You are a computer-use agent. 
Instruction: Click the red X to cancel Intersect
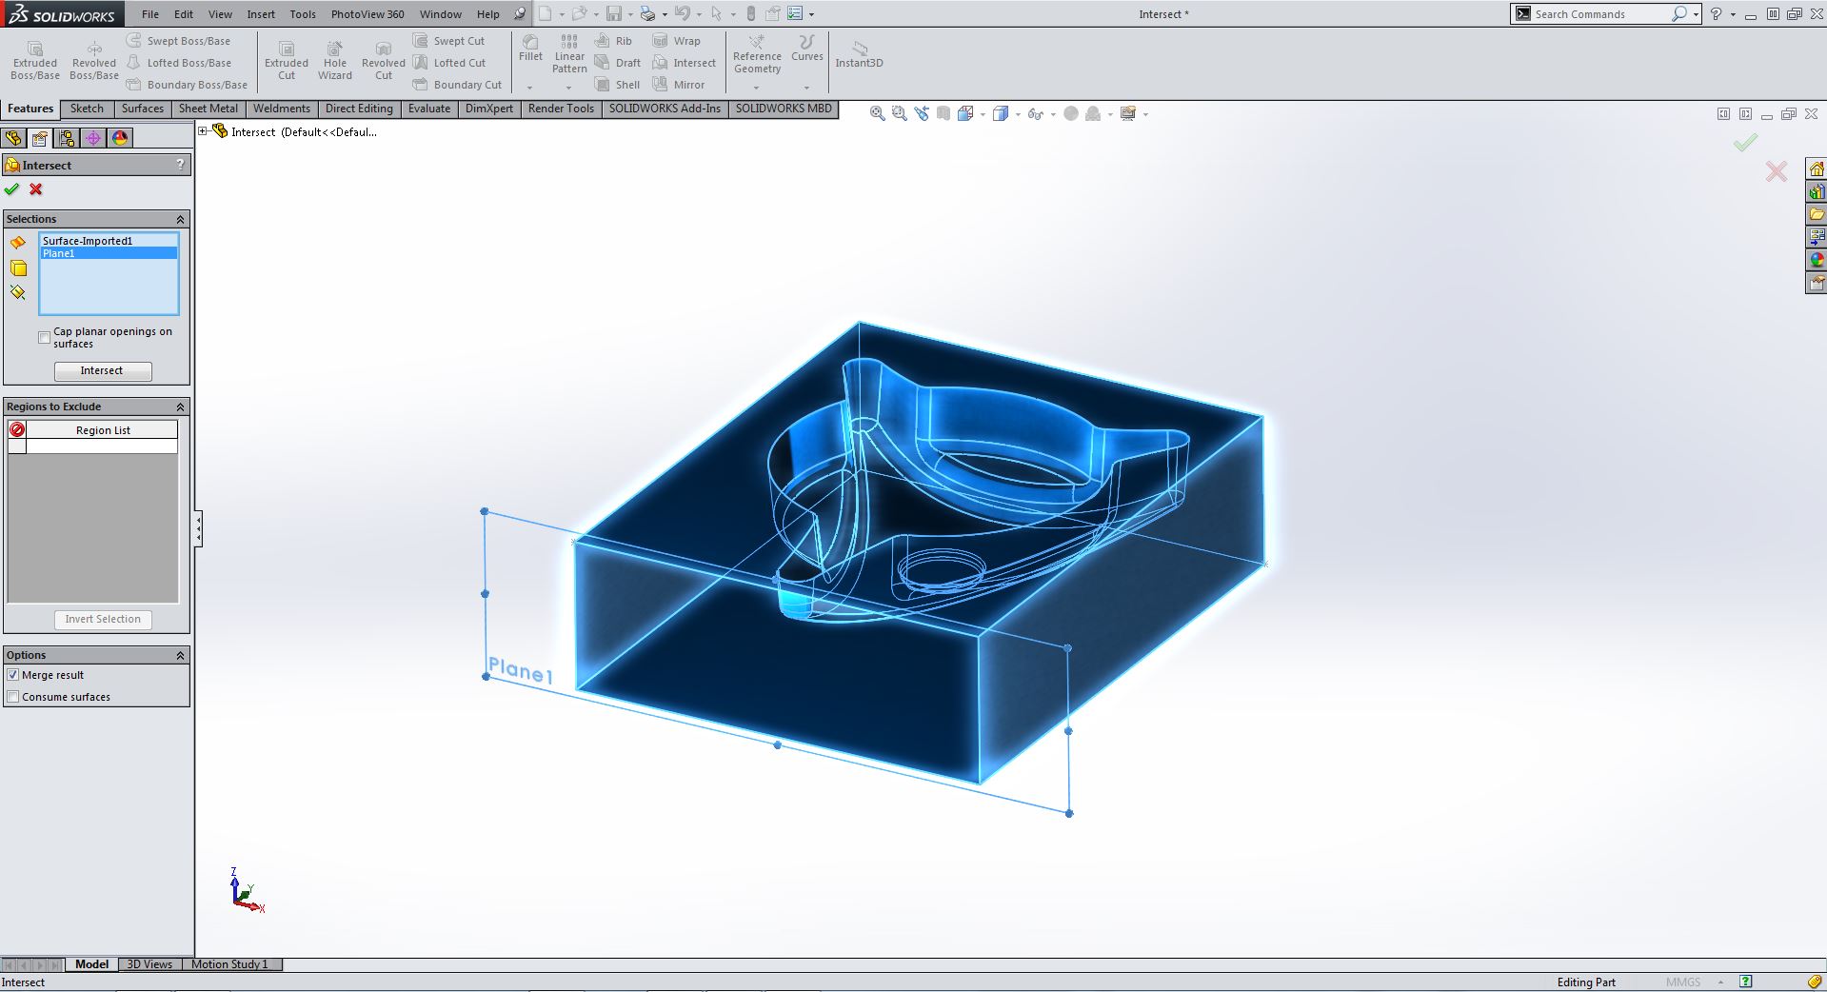(x=36, y=189)
